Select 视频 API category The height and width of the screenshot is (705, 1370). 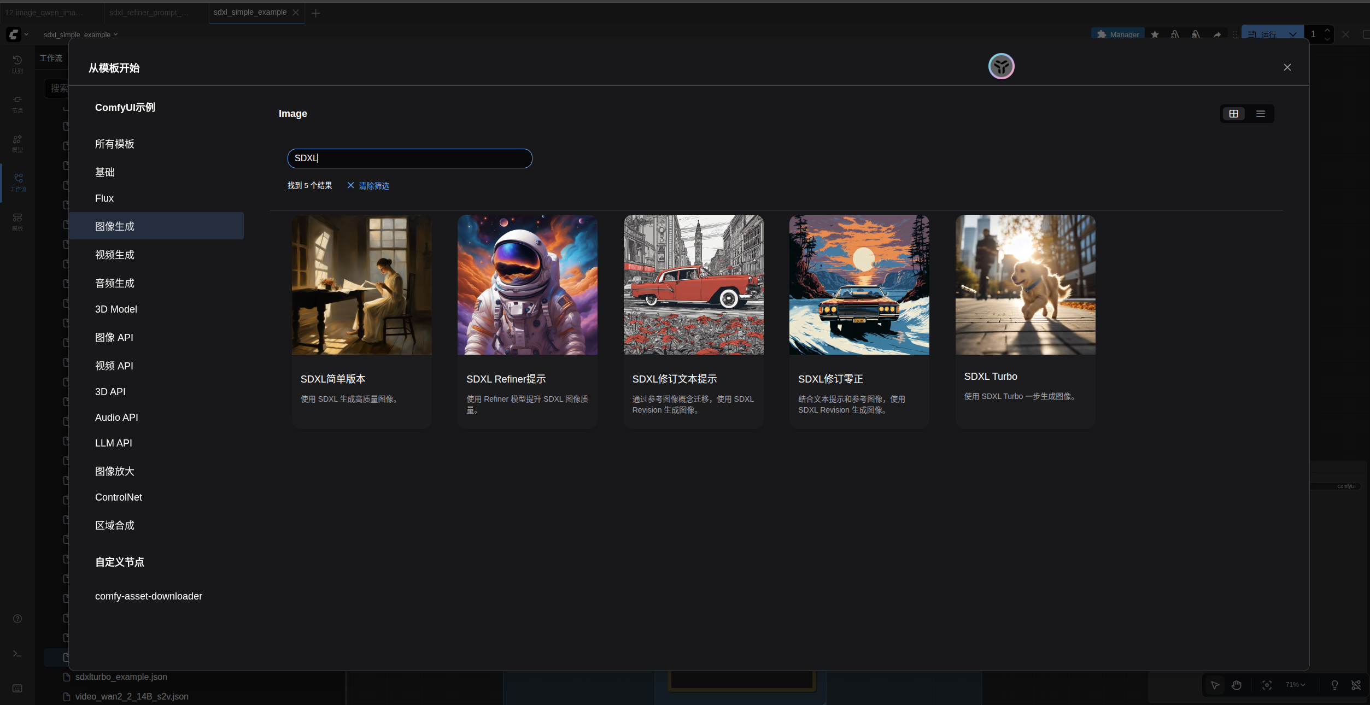156,366
